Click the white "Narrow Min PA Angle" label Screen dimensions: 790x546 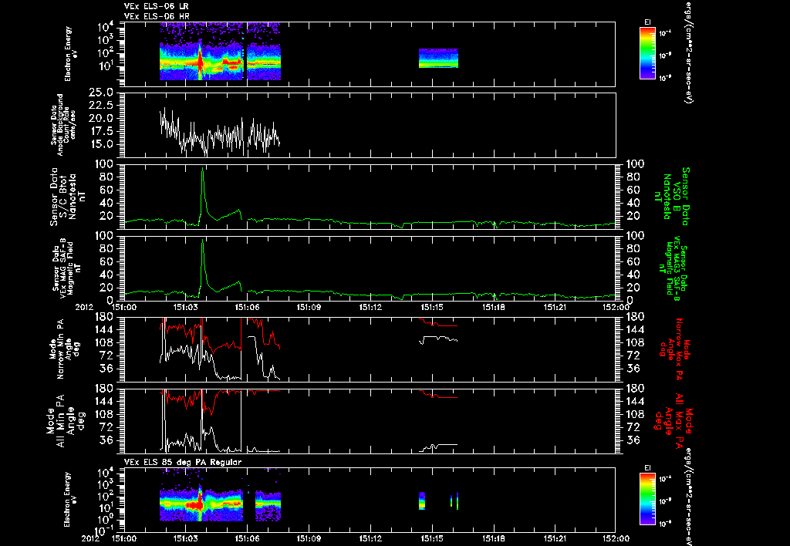64,348
